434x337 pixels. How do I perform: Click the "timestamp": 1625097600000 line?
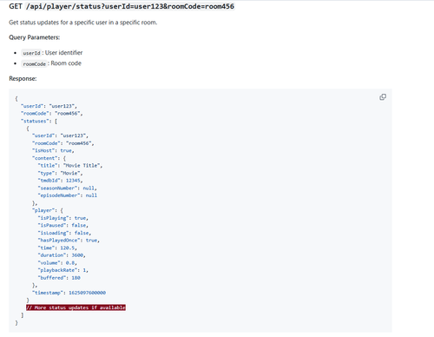point(69,293)
